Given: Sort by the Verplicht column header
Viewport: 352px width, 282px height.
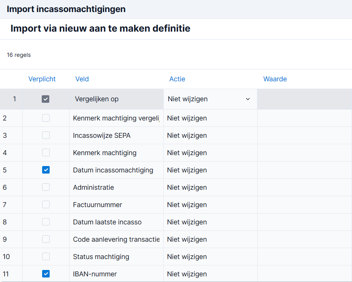Looking at the screenshot, I should coord(42,79).
